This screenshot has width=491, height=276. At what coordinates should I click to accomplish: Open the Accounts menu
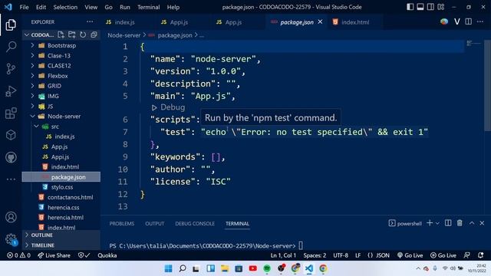11,217
